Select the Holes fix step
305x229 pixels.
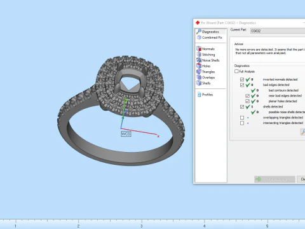click(203, 66)
